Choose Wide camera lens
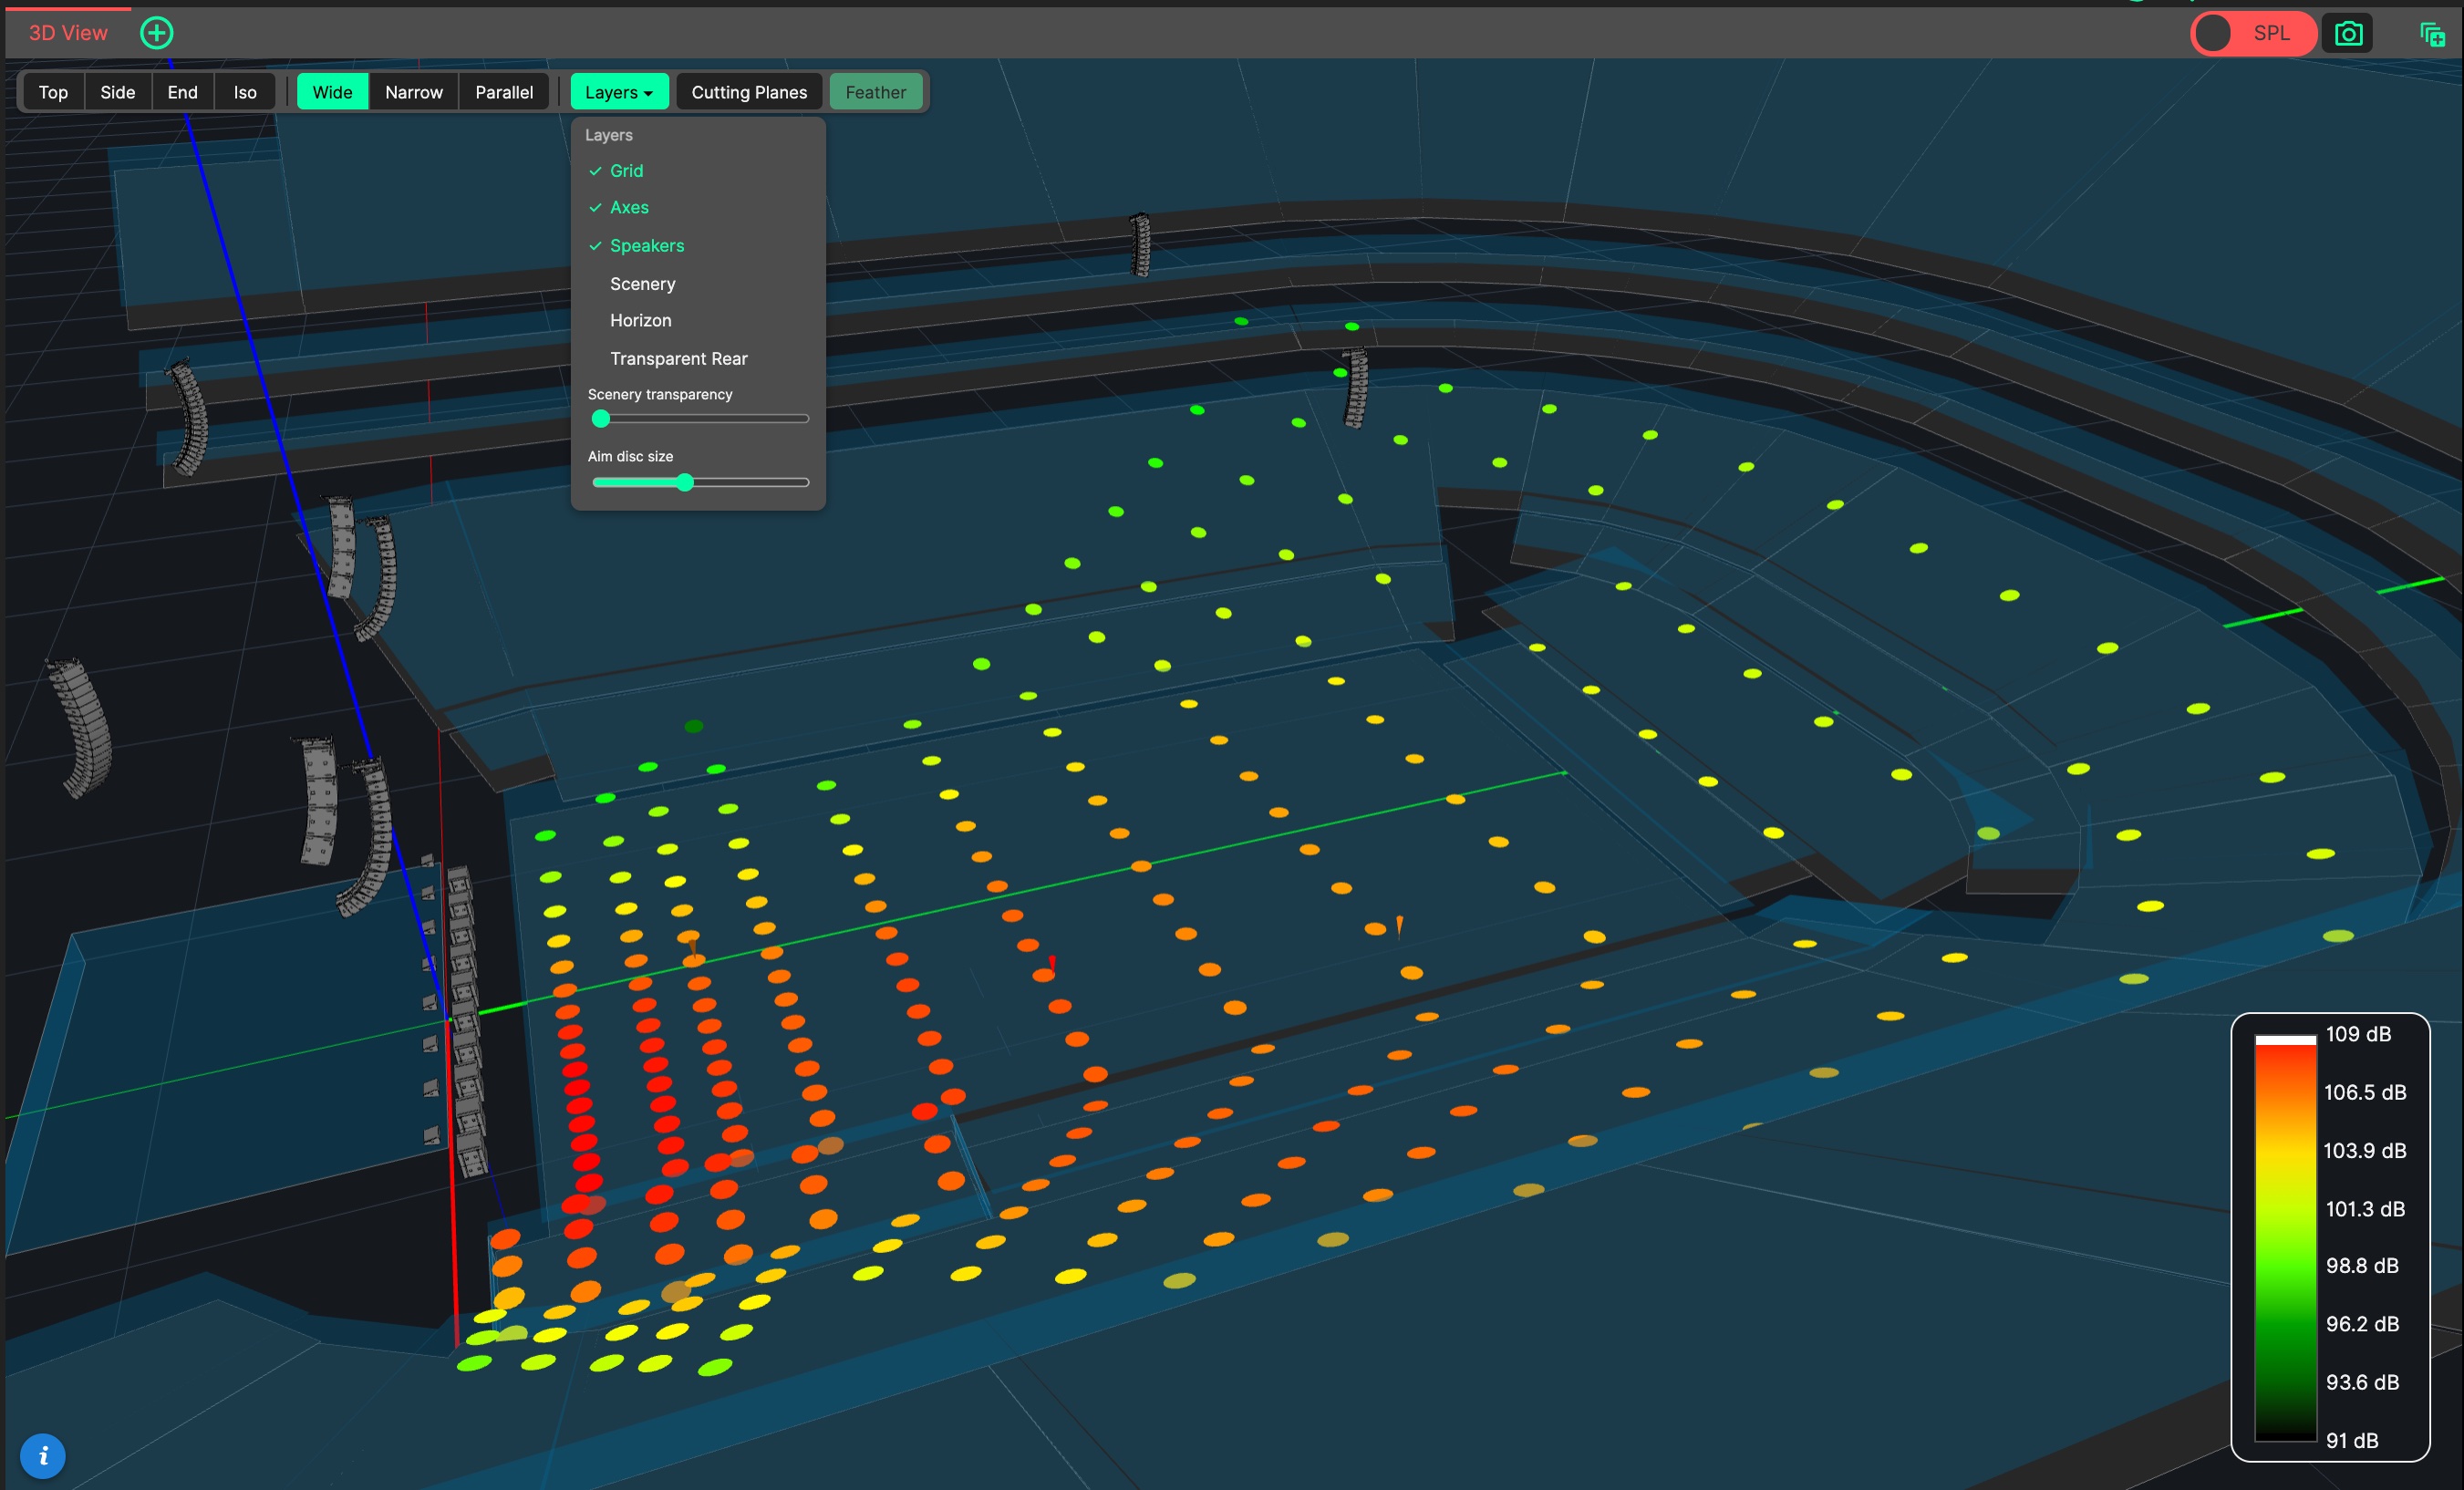This screenshot has width=2464, height=1490. coord(333,92)
